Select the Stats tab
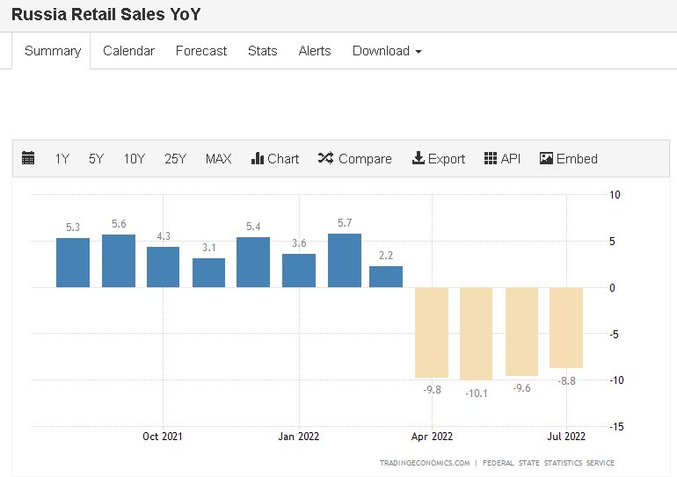Screen dimensions: 677x477 (x=262, y=51)
